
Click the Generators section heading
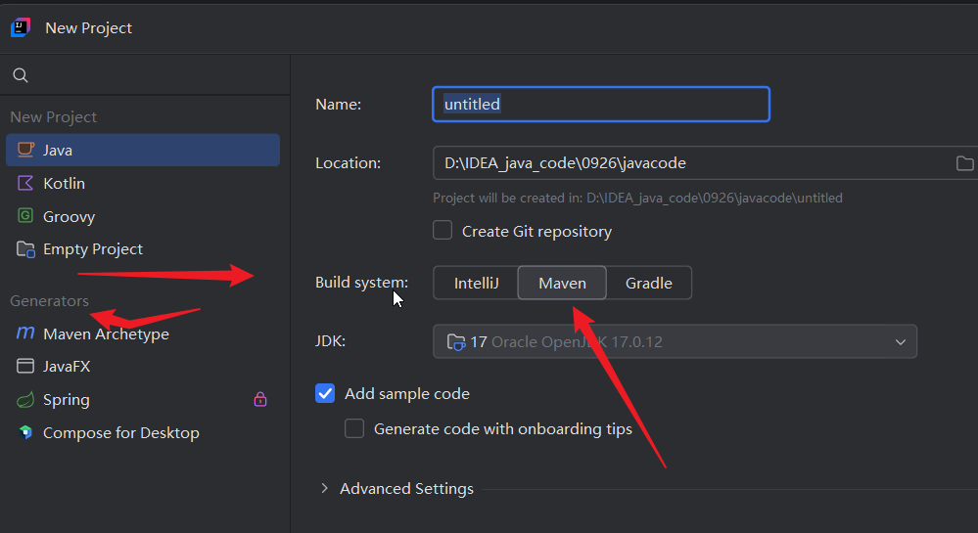49,300
